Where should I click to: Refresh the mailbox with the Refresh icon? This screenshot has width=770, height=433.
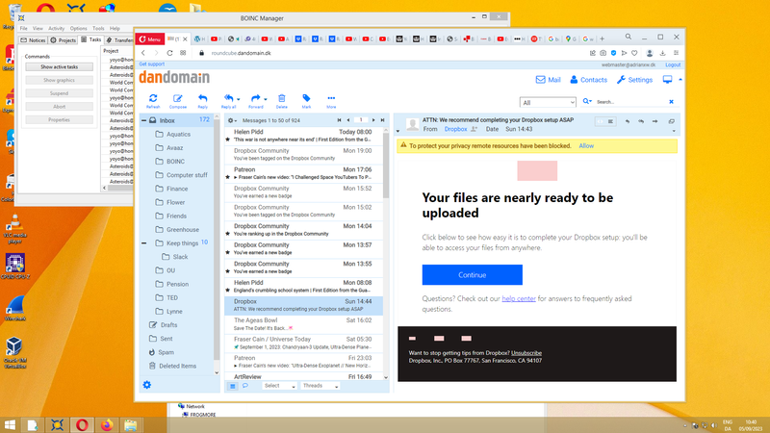point(153,101)
